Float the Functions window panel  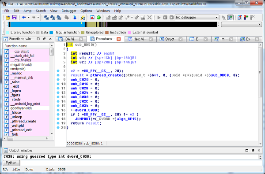(x=44, y=39)
